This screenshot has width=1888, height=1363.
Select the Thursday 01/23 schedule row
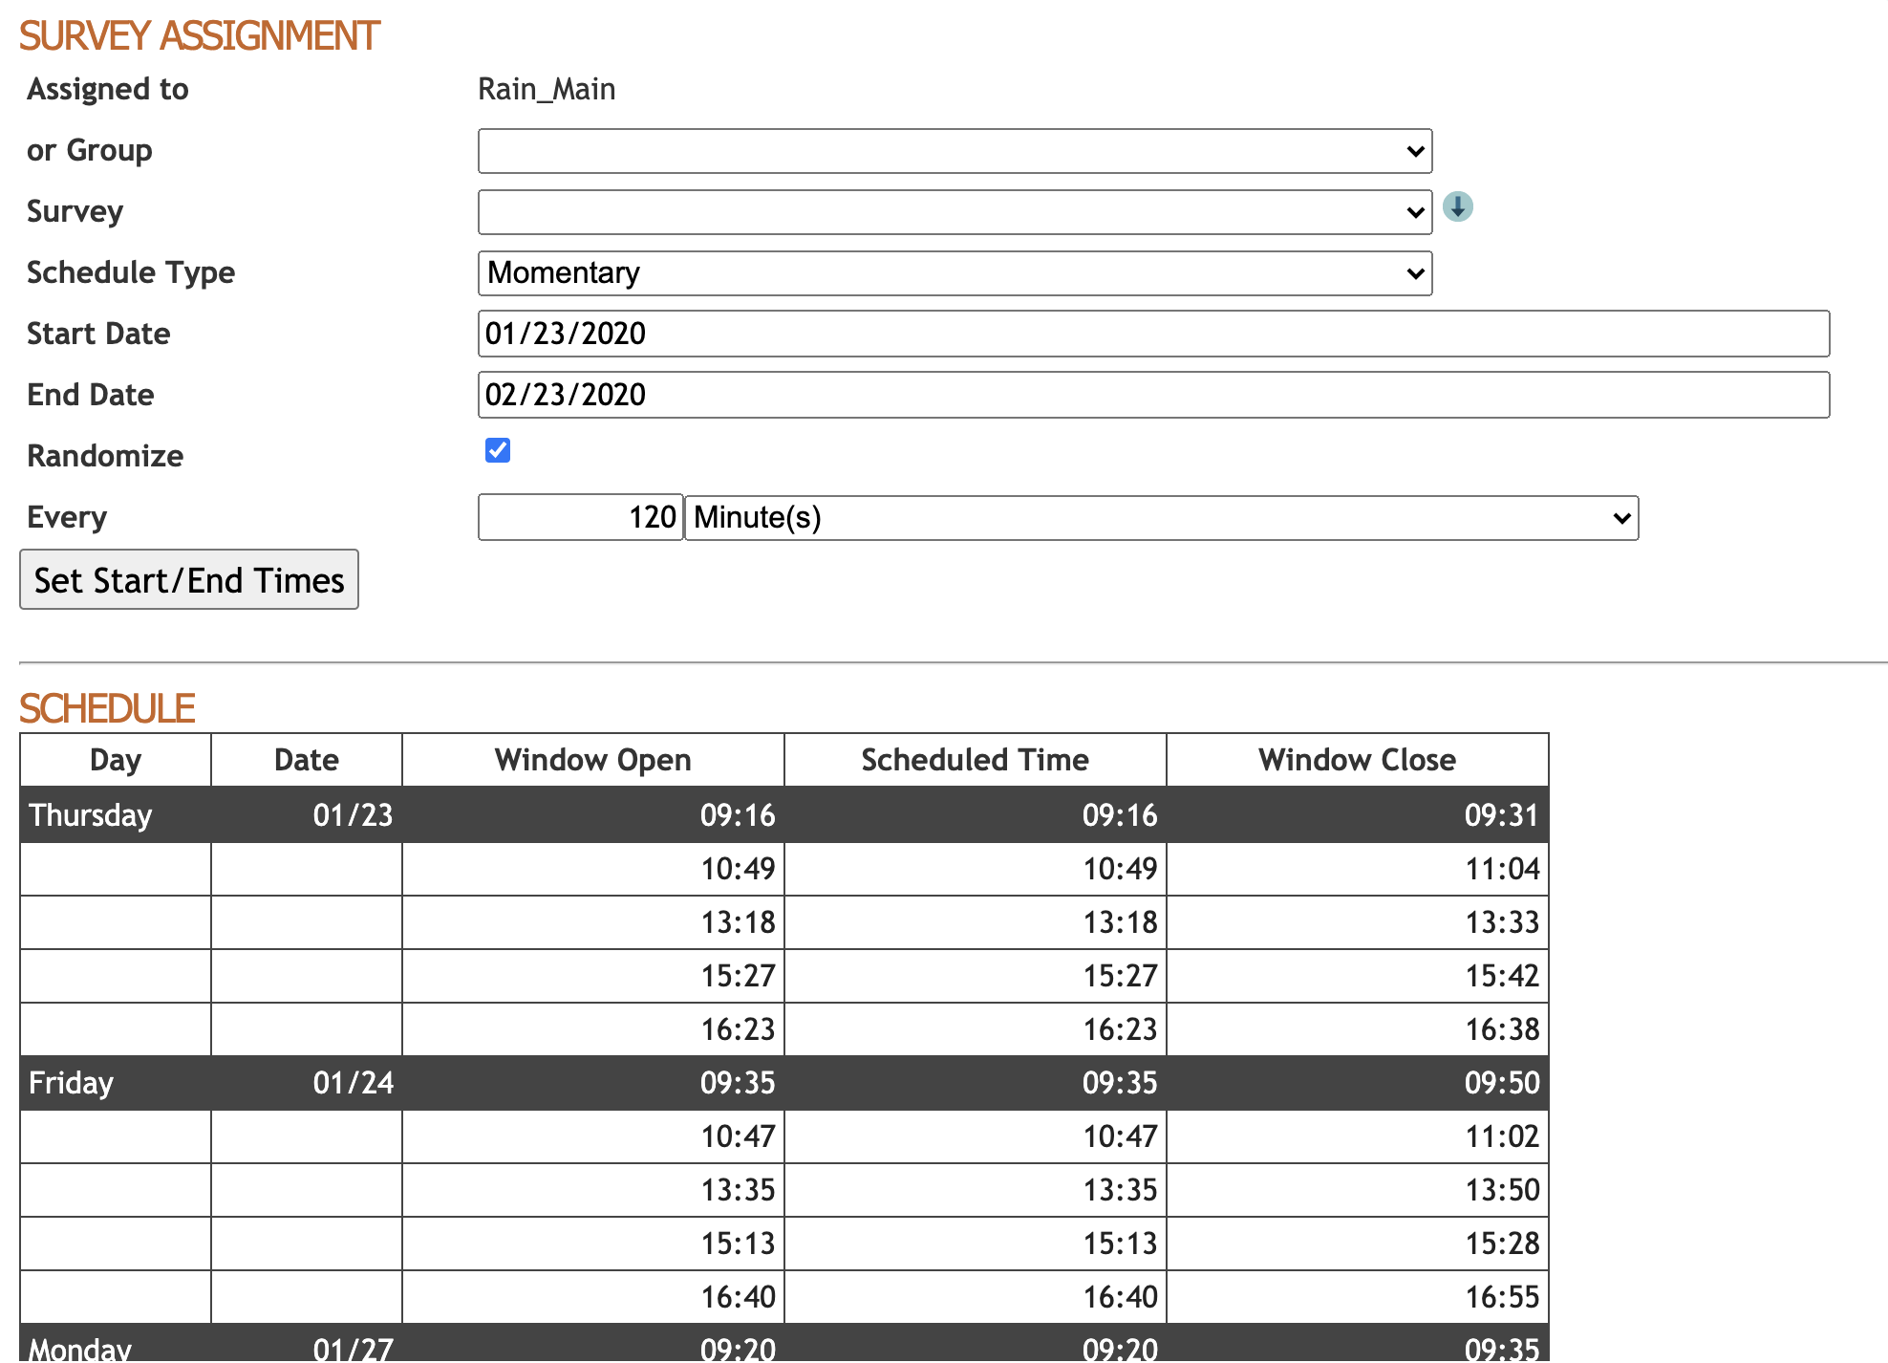click(783, 815)
